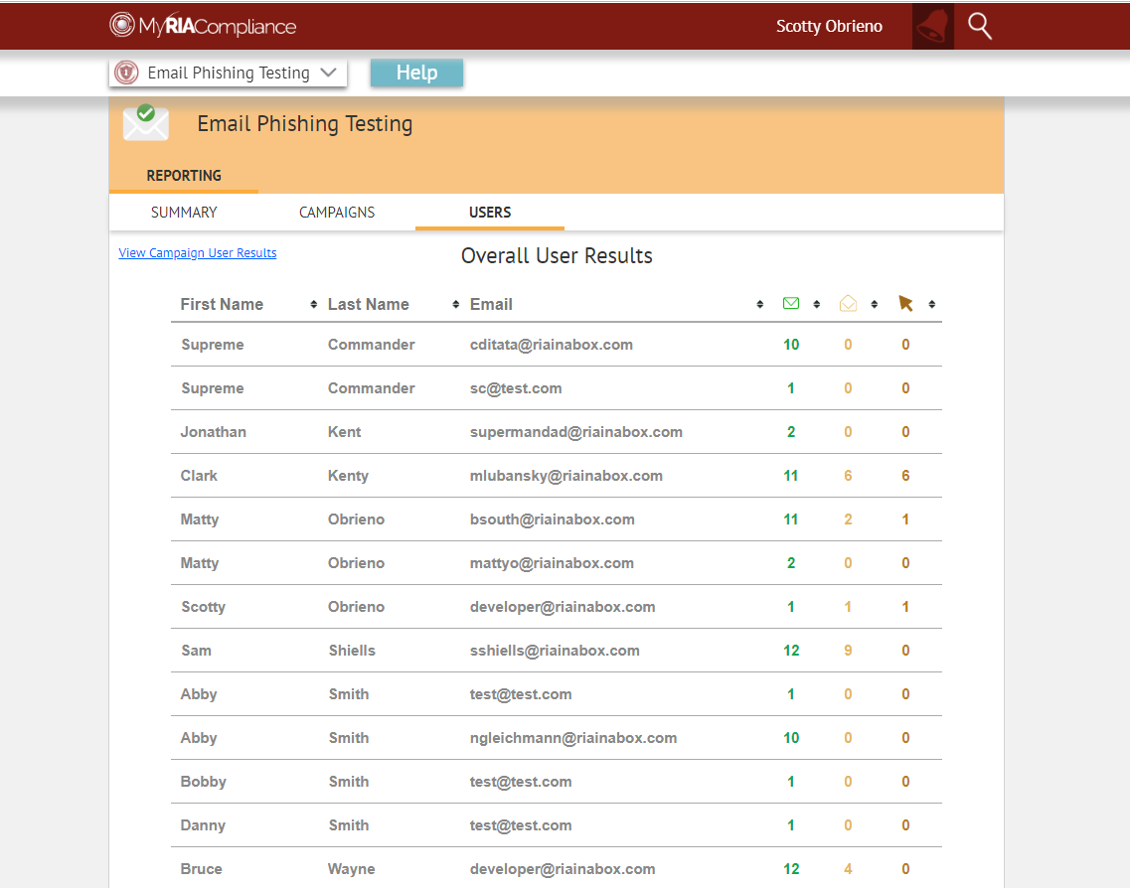Image resolution: width=1130 pixels, height=888 pixels.
Task: Select the Users tab
Action: (490, 213)
